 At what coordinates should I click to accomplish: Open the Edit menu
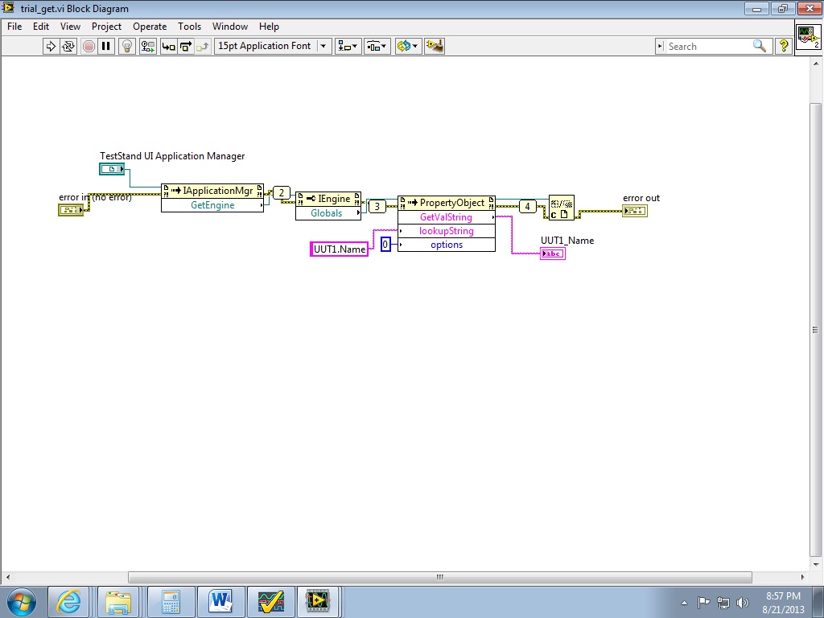point(41,27)
